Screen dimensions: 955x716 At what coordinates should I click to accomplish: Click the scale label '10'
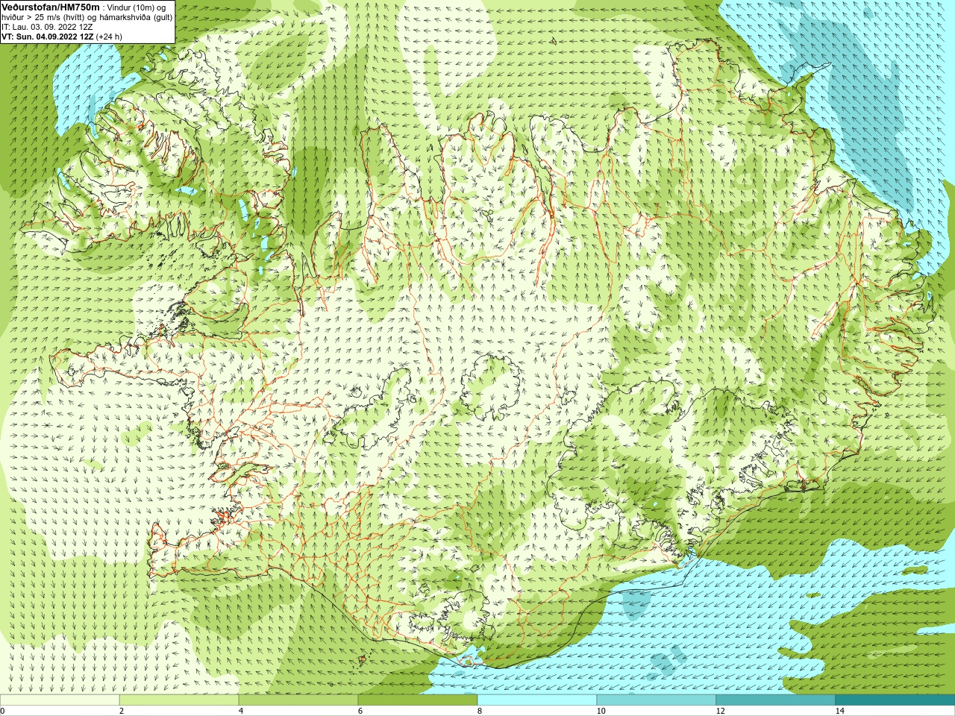pyautogui.click(x=601, y=711)
